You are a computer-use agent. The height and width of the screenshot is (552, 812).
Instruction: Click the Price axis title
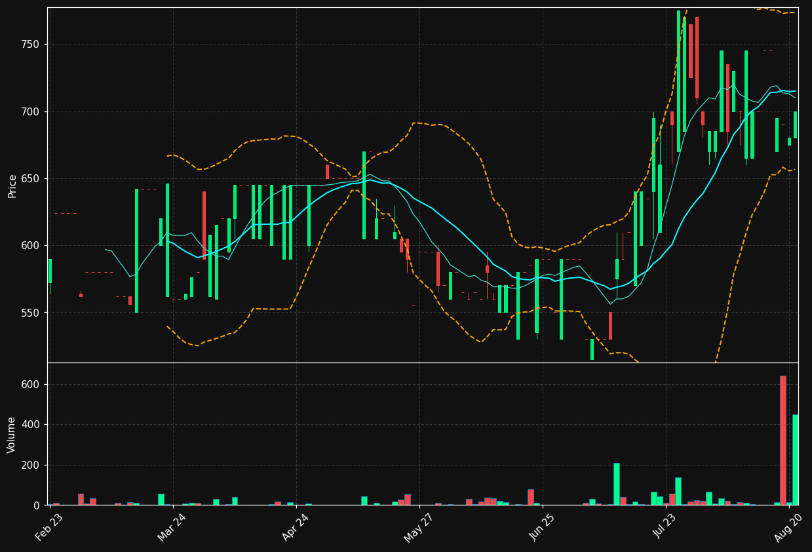pos(12,186)
